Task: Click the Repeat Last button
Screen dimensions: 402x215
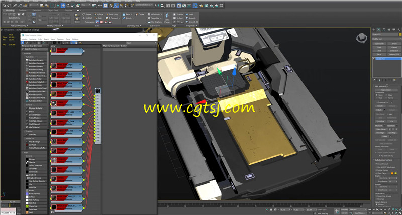Action: (x=386, y=90)
